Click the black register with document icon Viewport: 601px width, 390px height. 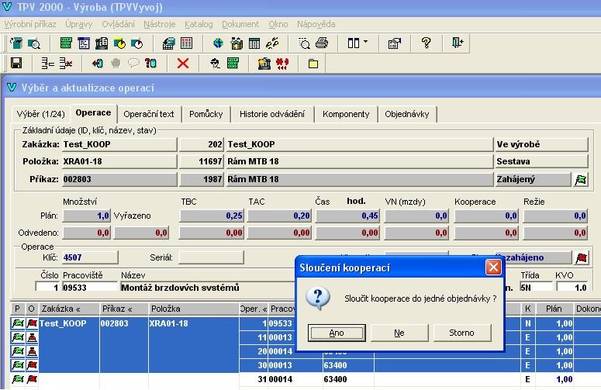pos(101,43)
